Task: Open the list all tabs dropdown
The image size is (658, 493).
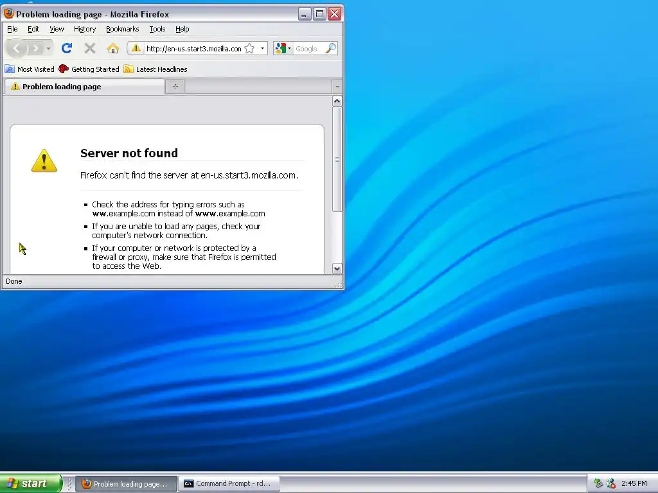Action: 337,87
